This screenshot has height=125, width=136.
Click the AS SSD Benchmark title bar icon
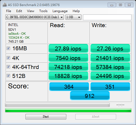pos(5,5)
